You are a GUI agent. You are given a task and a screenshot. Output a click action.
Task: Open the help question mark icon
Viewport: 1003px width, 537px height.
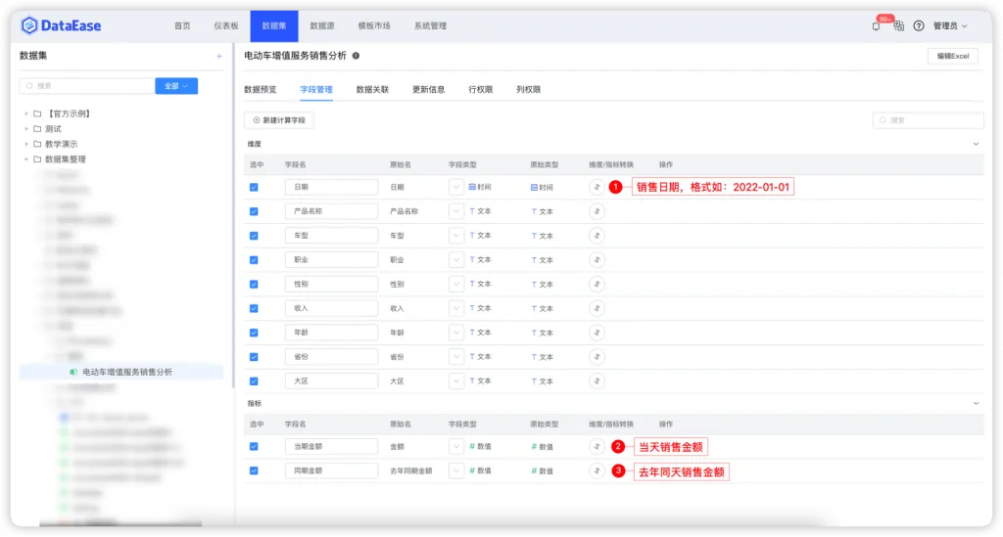coord(919,26)
